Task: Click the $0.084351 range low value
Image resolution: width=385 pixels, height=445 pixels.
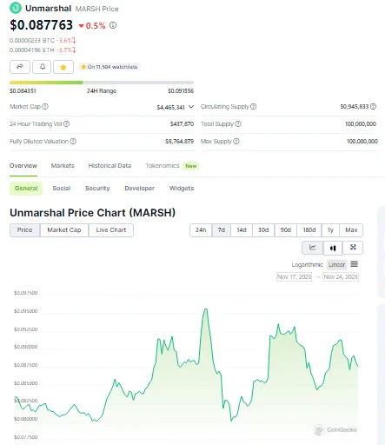Action: pos(23,91)
